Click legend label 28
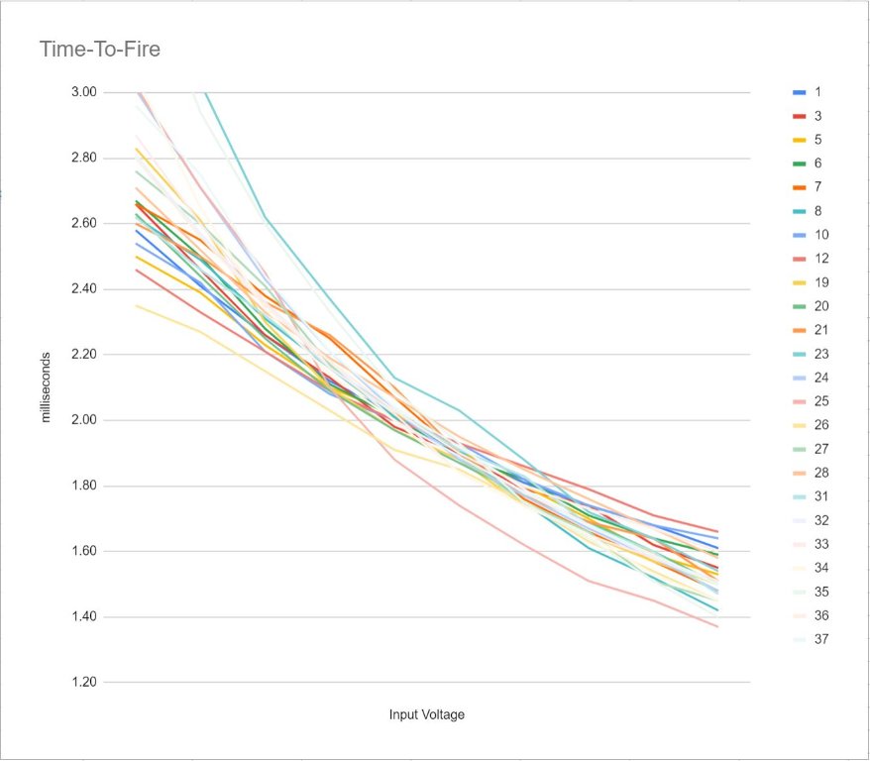The height and width of the screenshot is (761, 870). 821,473
